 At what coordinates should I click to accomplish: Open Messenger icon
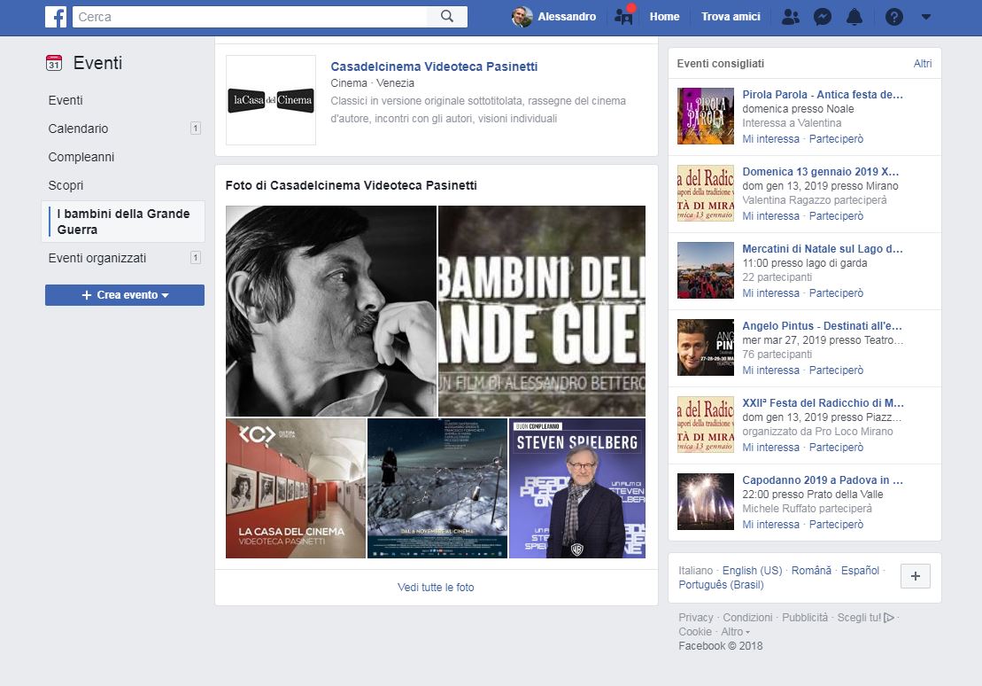pos(823,17)
